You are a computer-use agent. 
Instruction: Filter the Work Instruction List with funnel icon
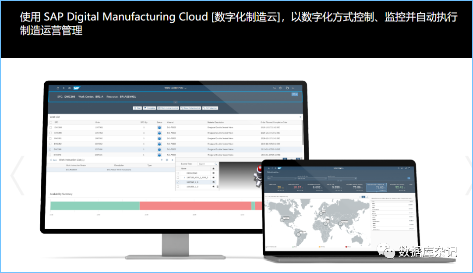pyautogui.click(x=161, y=160)
